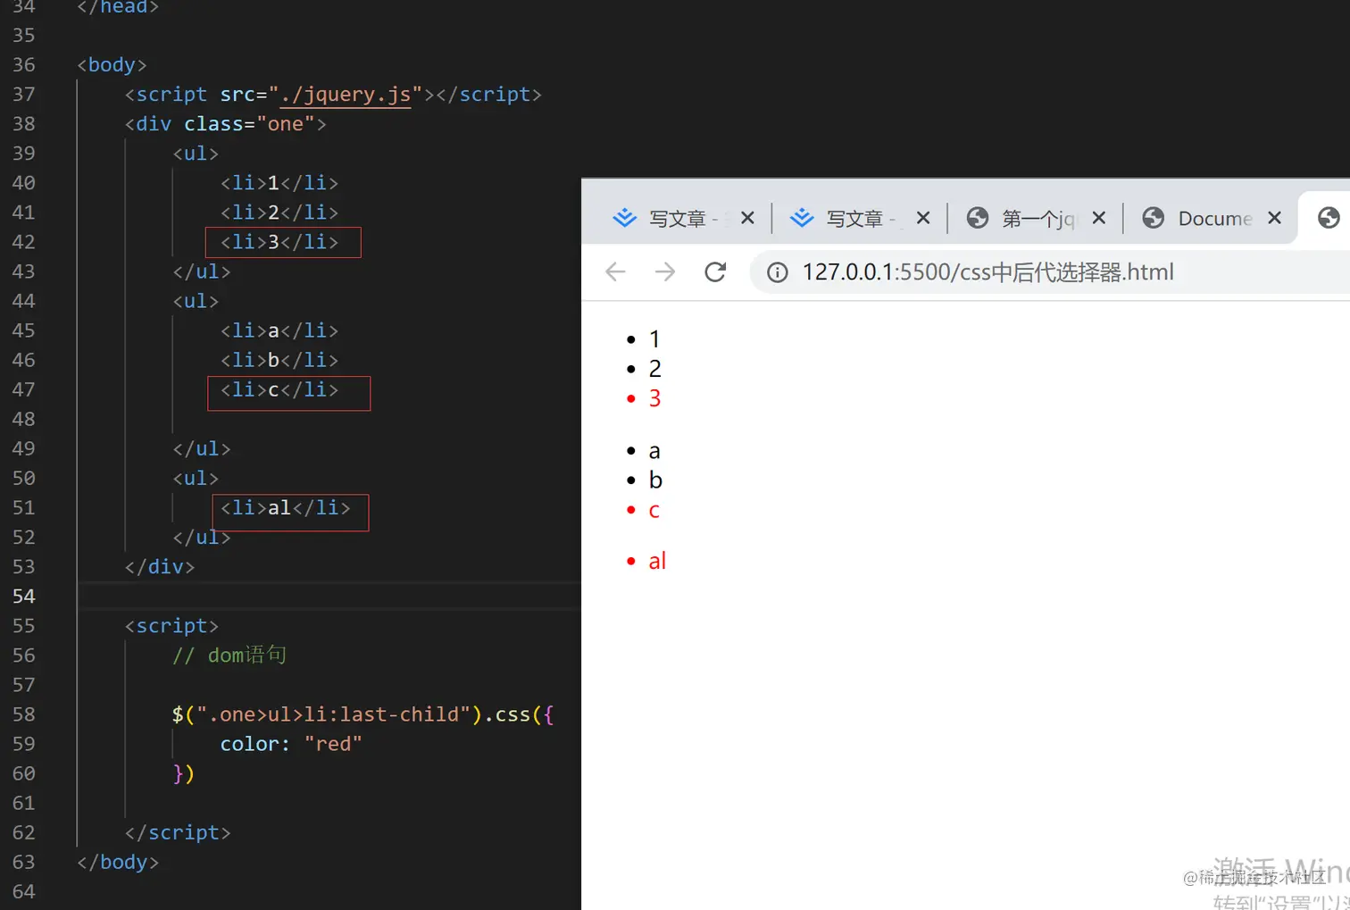Click the color: "red" property line
The height and width of the screenshot is (910, 1350).
291,744
